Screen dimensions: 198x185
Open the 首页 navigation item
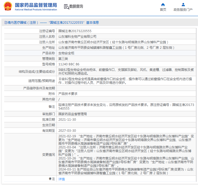[x=163, y=10]
